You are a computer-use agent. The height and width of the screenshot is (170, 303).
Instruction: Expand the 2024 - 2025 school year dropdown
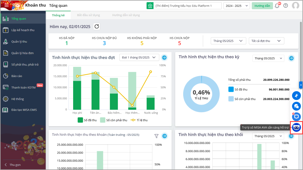tap(237, 6)
